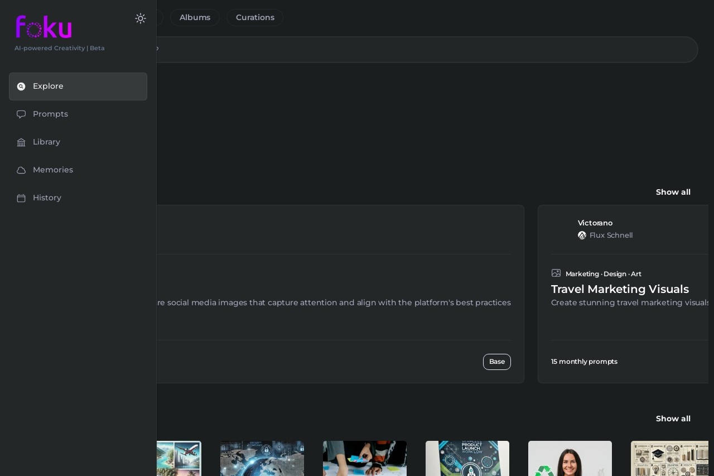Click Show all above the image thumbnails
The image size is (714, 476).
(x=673, y=419)
